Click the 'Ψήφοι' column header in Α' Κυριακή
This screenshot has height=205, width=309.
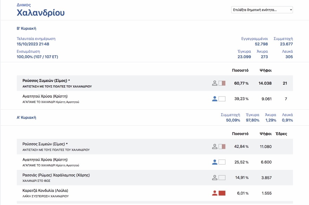click(265, 134)
